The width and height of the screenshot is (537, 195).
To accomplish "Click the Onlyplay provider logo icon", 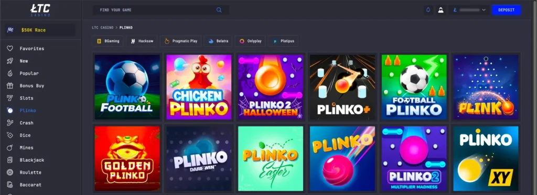I will [242, 41].
